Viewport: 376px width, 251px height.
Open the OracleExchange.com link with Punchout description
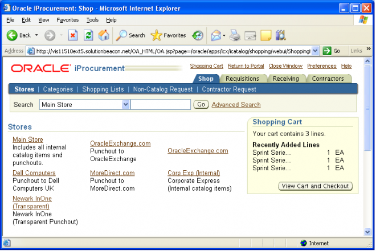pos(120,143)
